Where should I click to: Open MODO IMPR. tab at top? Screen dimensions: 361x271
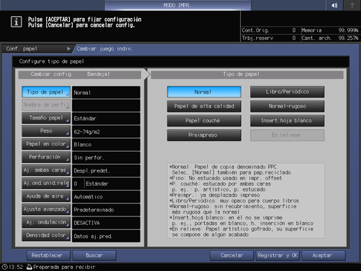(x=177, y=5)
